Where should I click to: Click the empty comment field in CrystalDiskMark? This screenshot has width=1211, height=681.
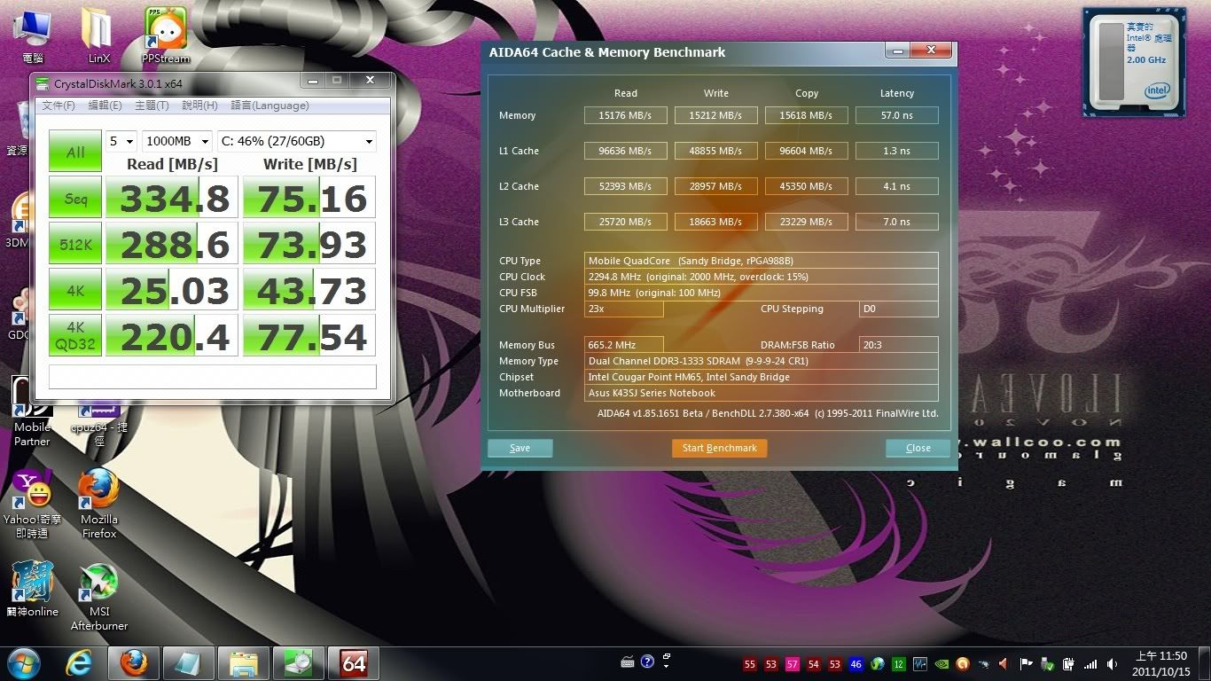pos(213,376)
